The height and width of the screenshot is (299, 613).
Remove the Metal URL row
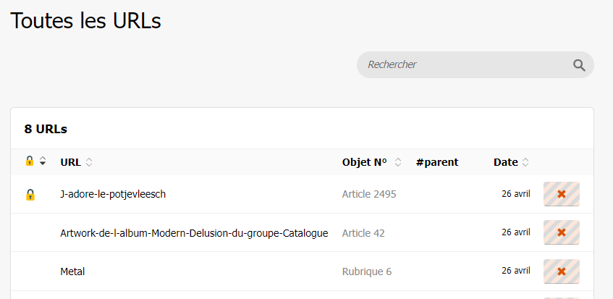point(562,271)
